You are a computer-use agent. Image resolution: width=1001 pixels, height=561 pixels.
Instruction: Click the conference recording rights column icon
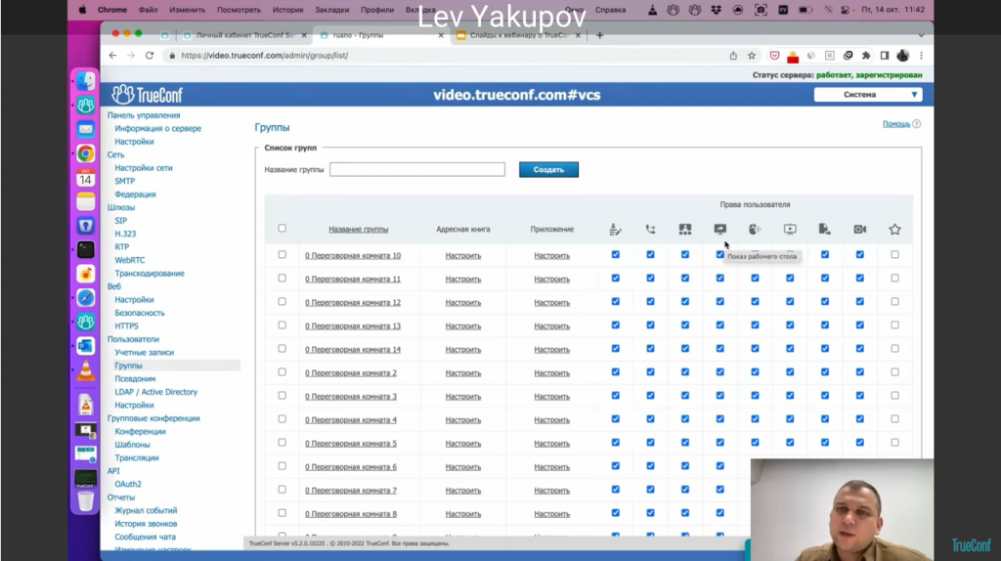tap(860, 229)
